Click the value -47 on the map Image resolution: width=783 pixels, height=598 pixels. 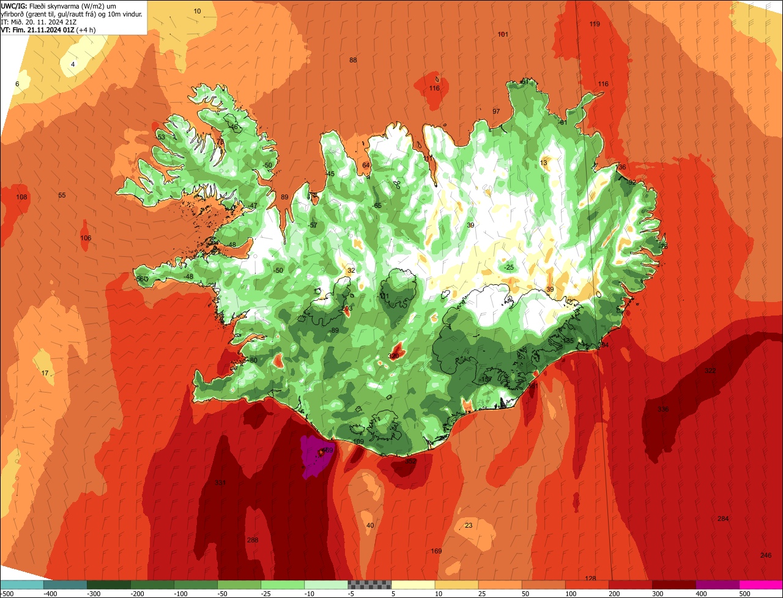253,205
